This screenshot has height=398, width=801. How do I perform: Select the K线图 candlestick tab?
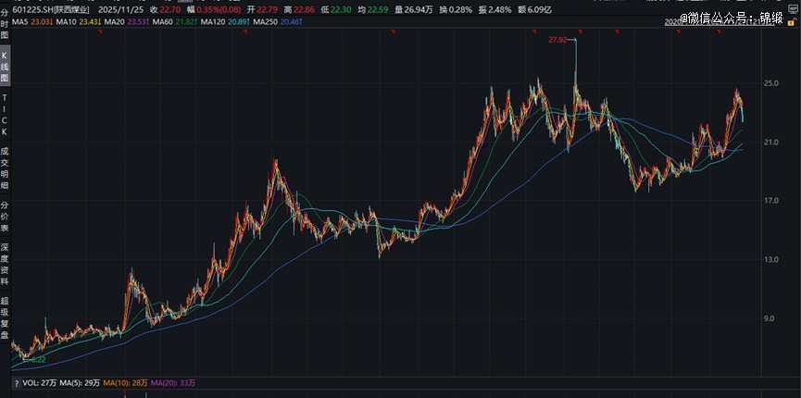point(5,68)
